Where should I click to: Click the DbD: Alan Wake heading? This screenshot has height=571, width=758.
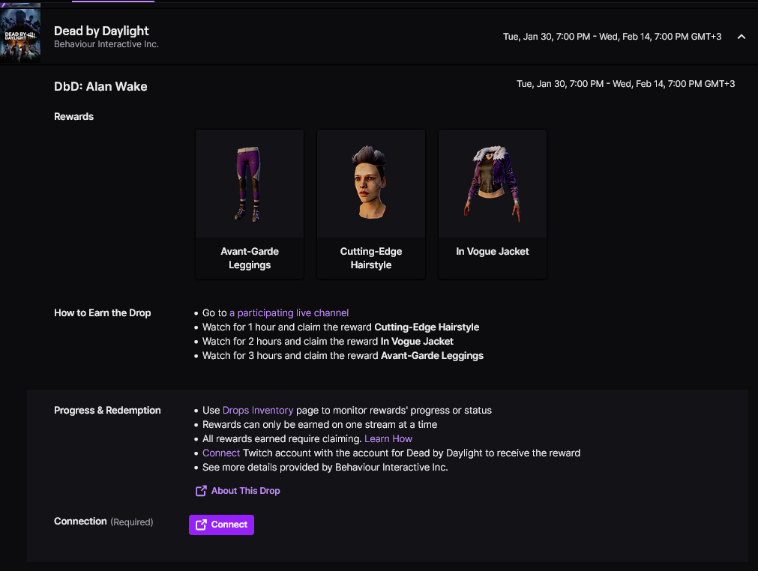tap(100, 86)
